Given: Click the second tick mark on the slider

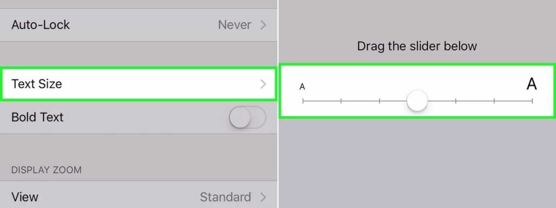Looking at the screenshot, I should click(341, 101).
